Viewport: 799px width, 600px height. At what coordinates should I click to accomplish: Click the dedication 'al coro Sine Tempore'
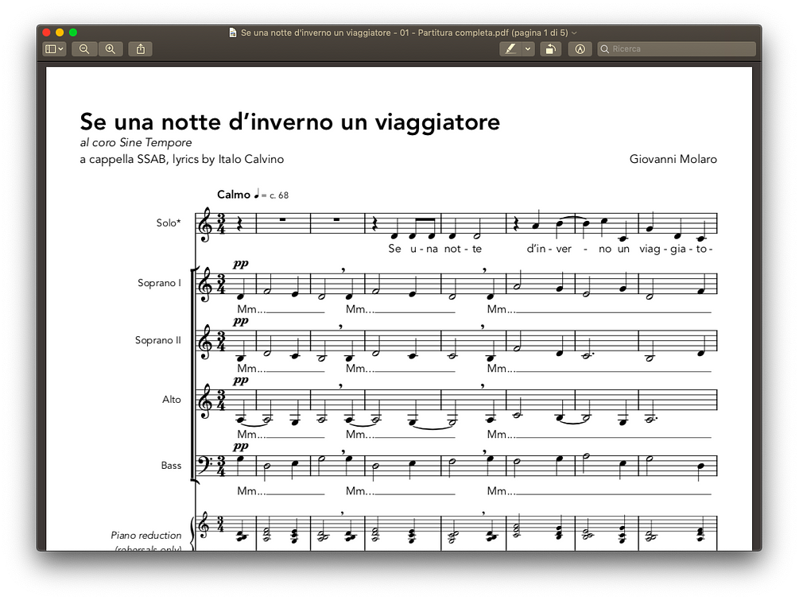coord(136,142)
